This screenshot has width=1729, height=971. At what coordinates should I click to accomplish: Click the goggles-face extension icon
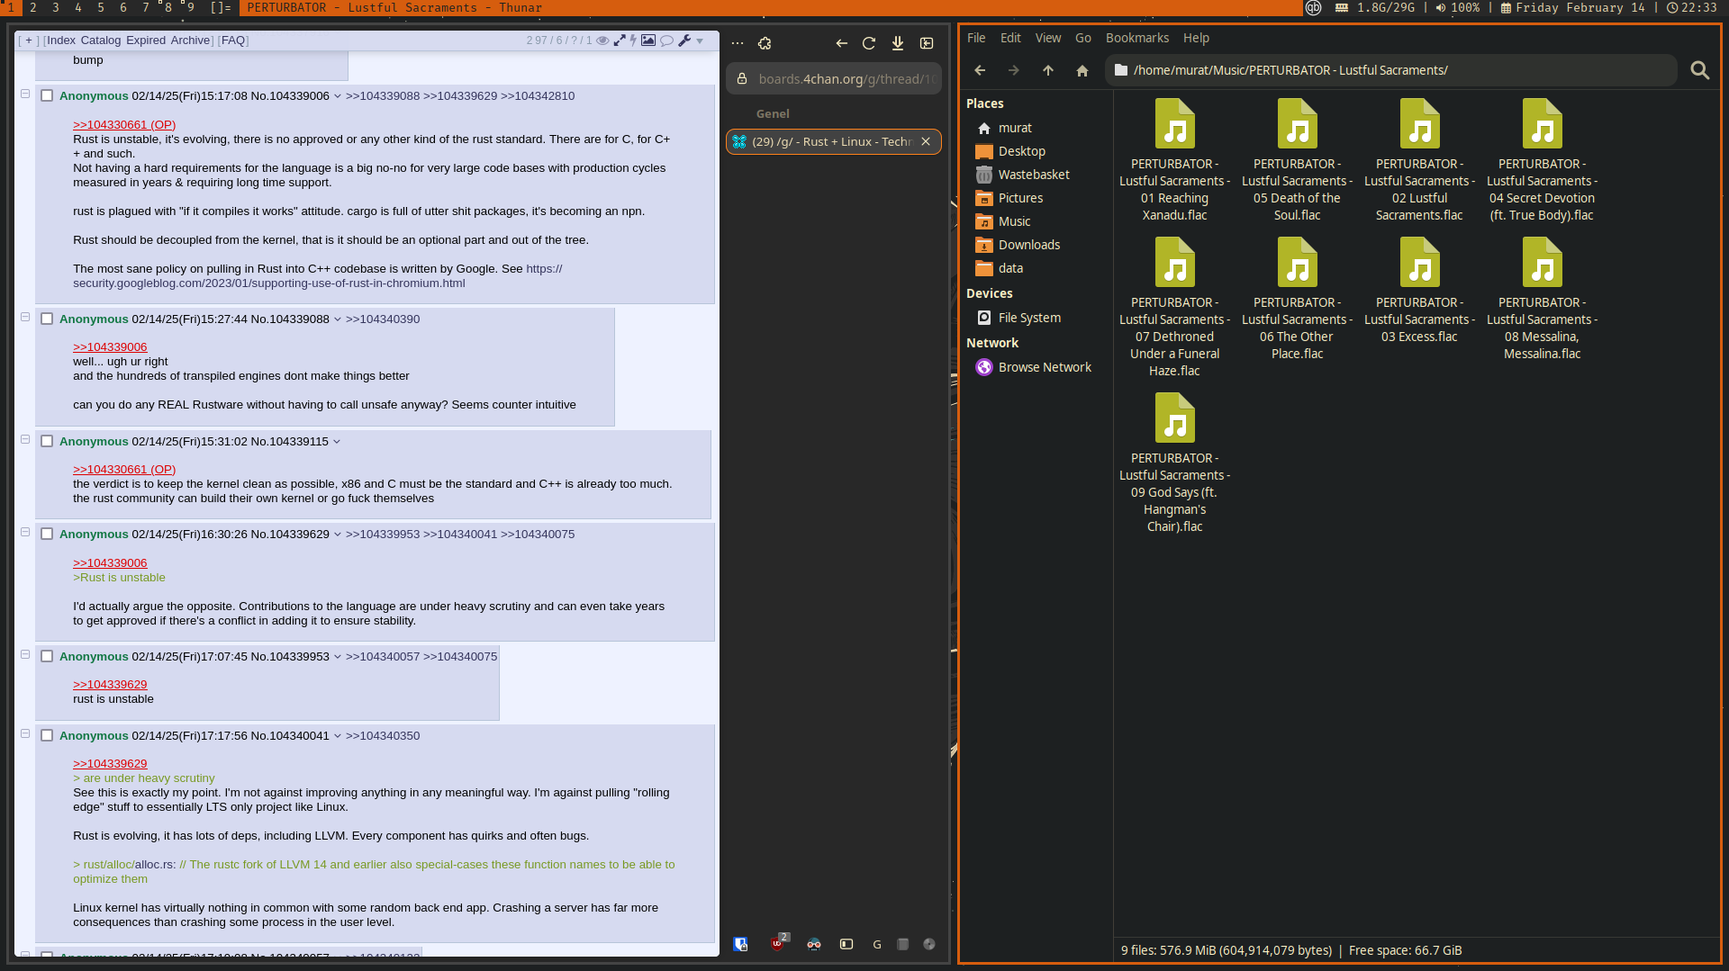814,944
